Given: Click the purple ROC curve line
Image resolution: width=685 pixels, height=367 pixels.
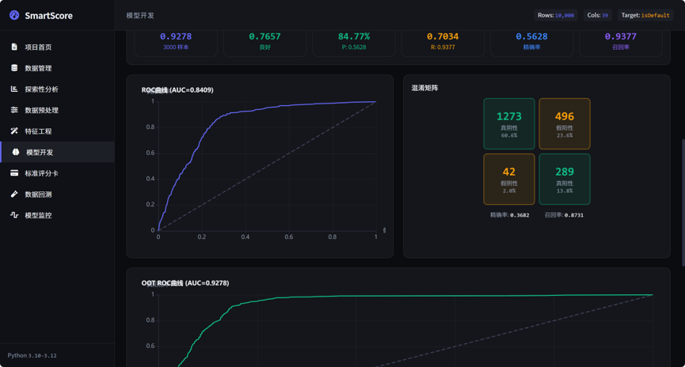Looking at the screenshot, I should click(x=202, y=138).
